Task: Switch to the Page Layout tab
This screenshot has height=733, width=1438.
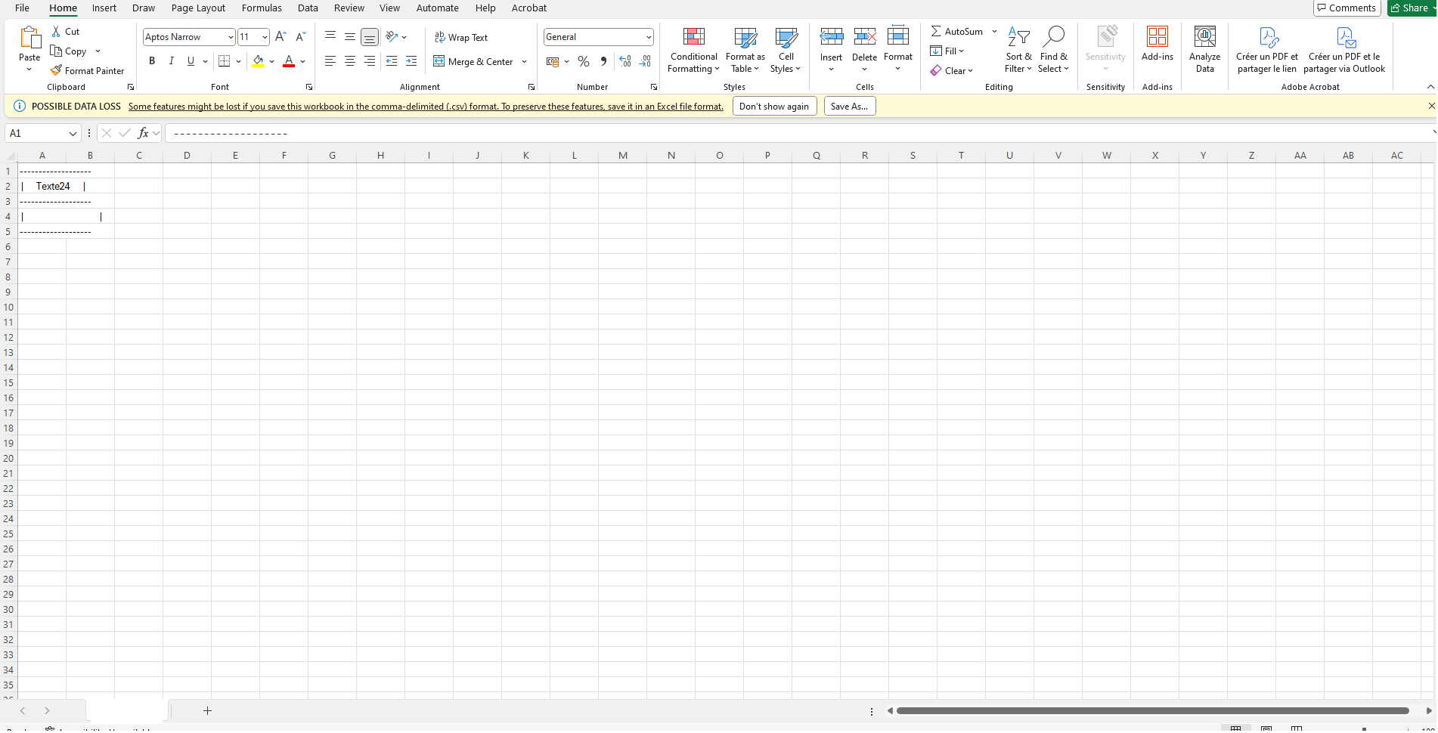Action: point(198,8)
